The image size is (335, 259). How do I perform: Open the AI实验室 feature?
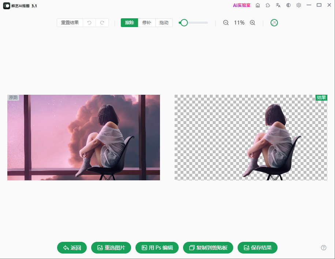tap(242, 5)
